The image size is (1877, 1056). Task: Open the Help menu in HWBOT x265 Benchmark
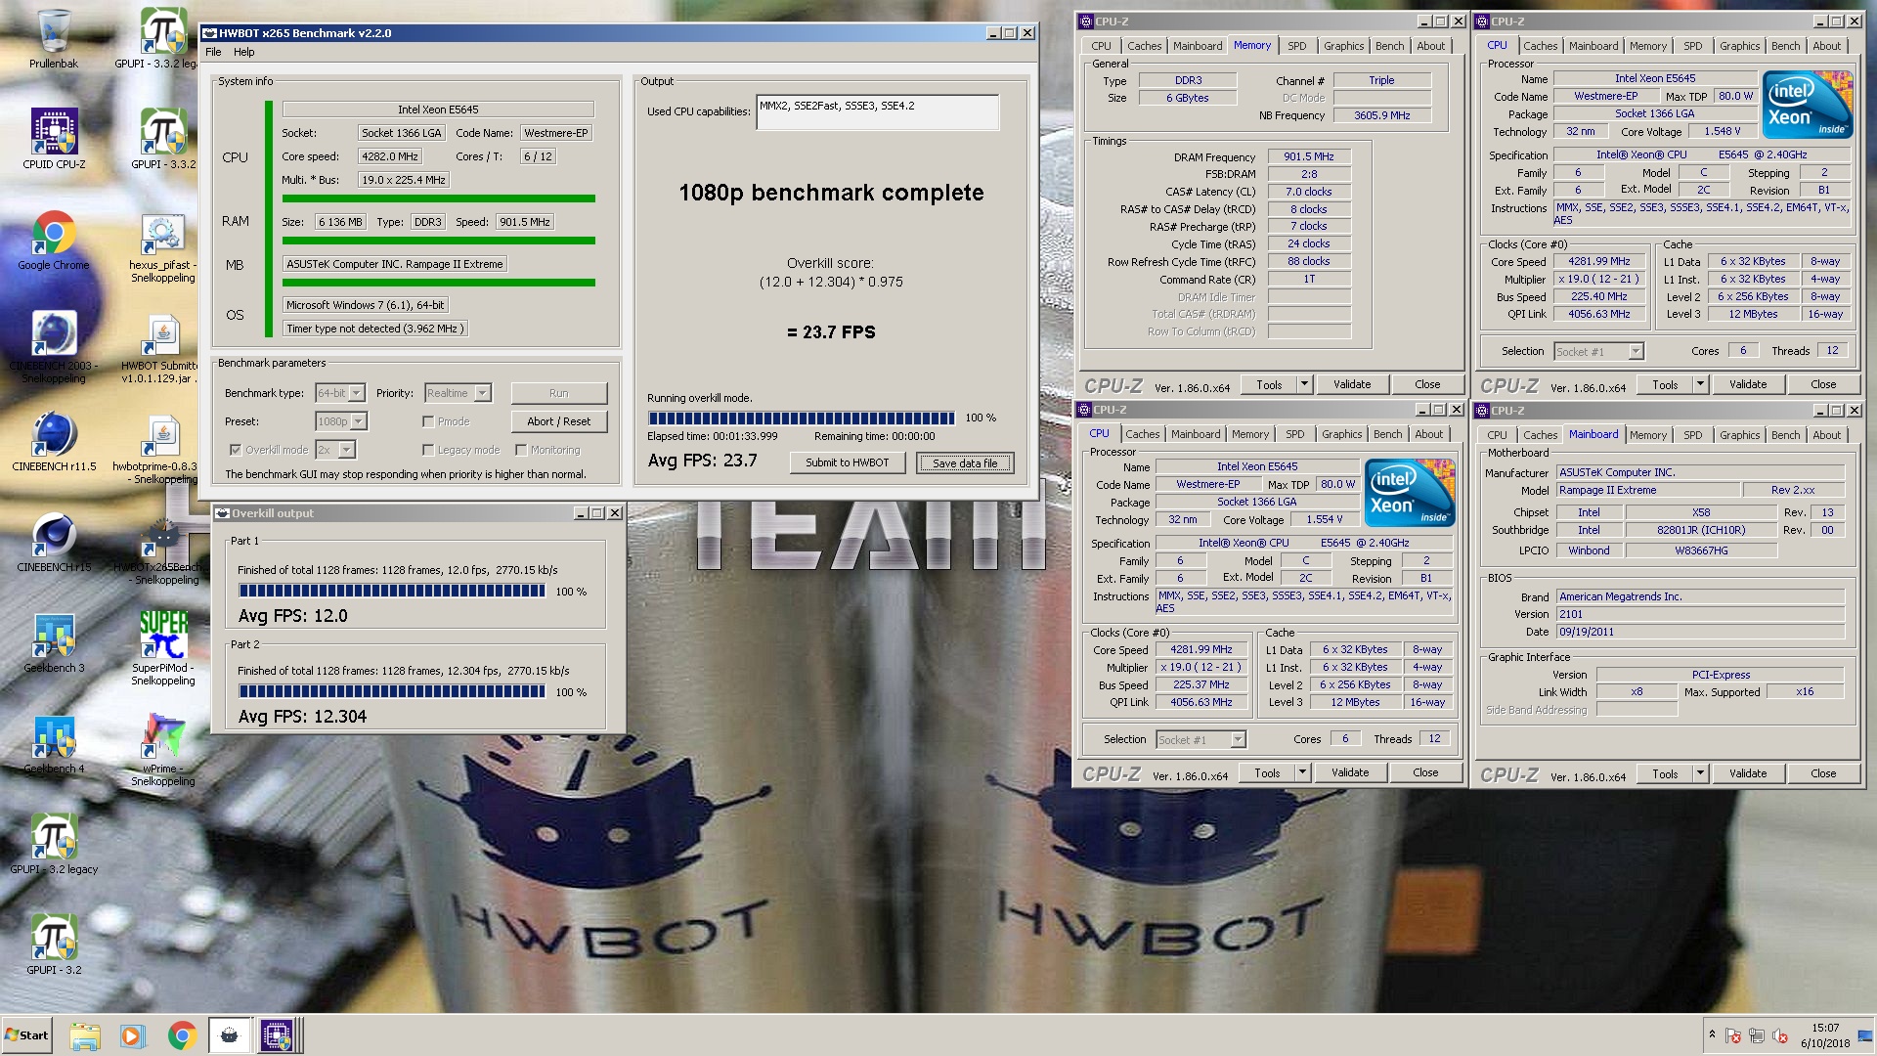coord(243,52)
